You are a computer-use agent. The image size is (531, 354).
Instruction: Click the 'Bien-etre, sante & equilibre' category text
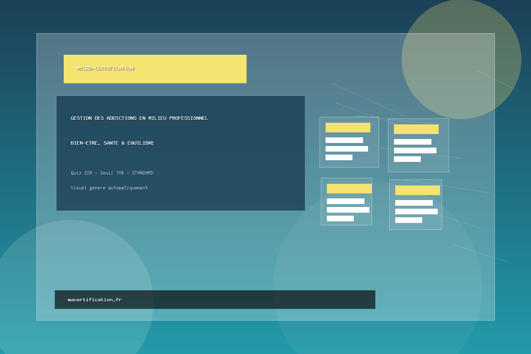tap(112, 143)
